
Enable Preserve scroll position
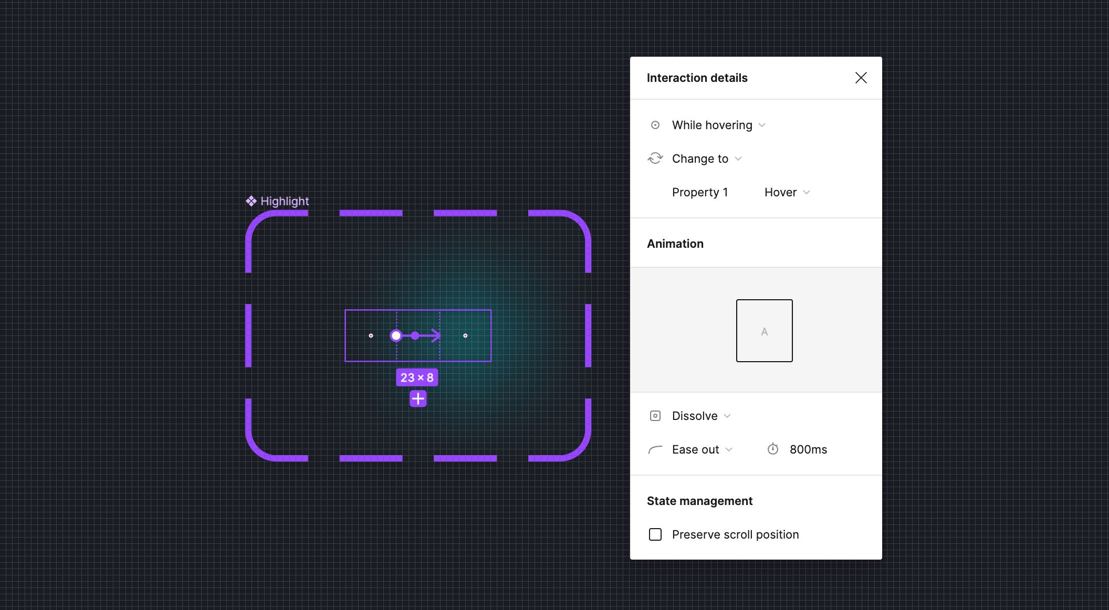[x=655, y=534]
